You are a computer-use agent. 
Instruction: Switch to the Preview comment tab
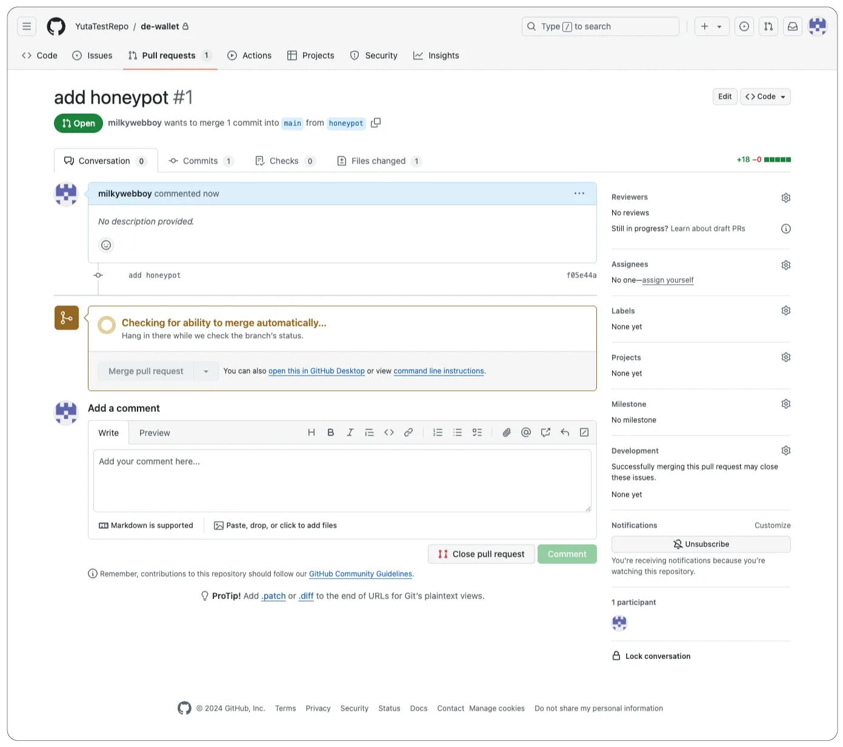coord(155,433)
